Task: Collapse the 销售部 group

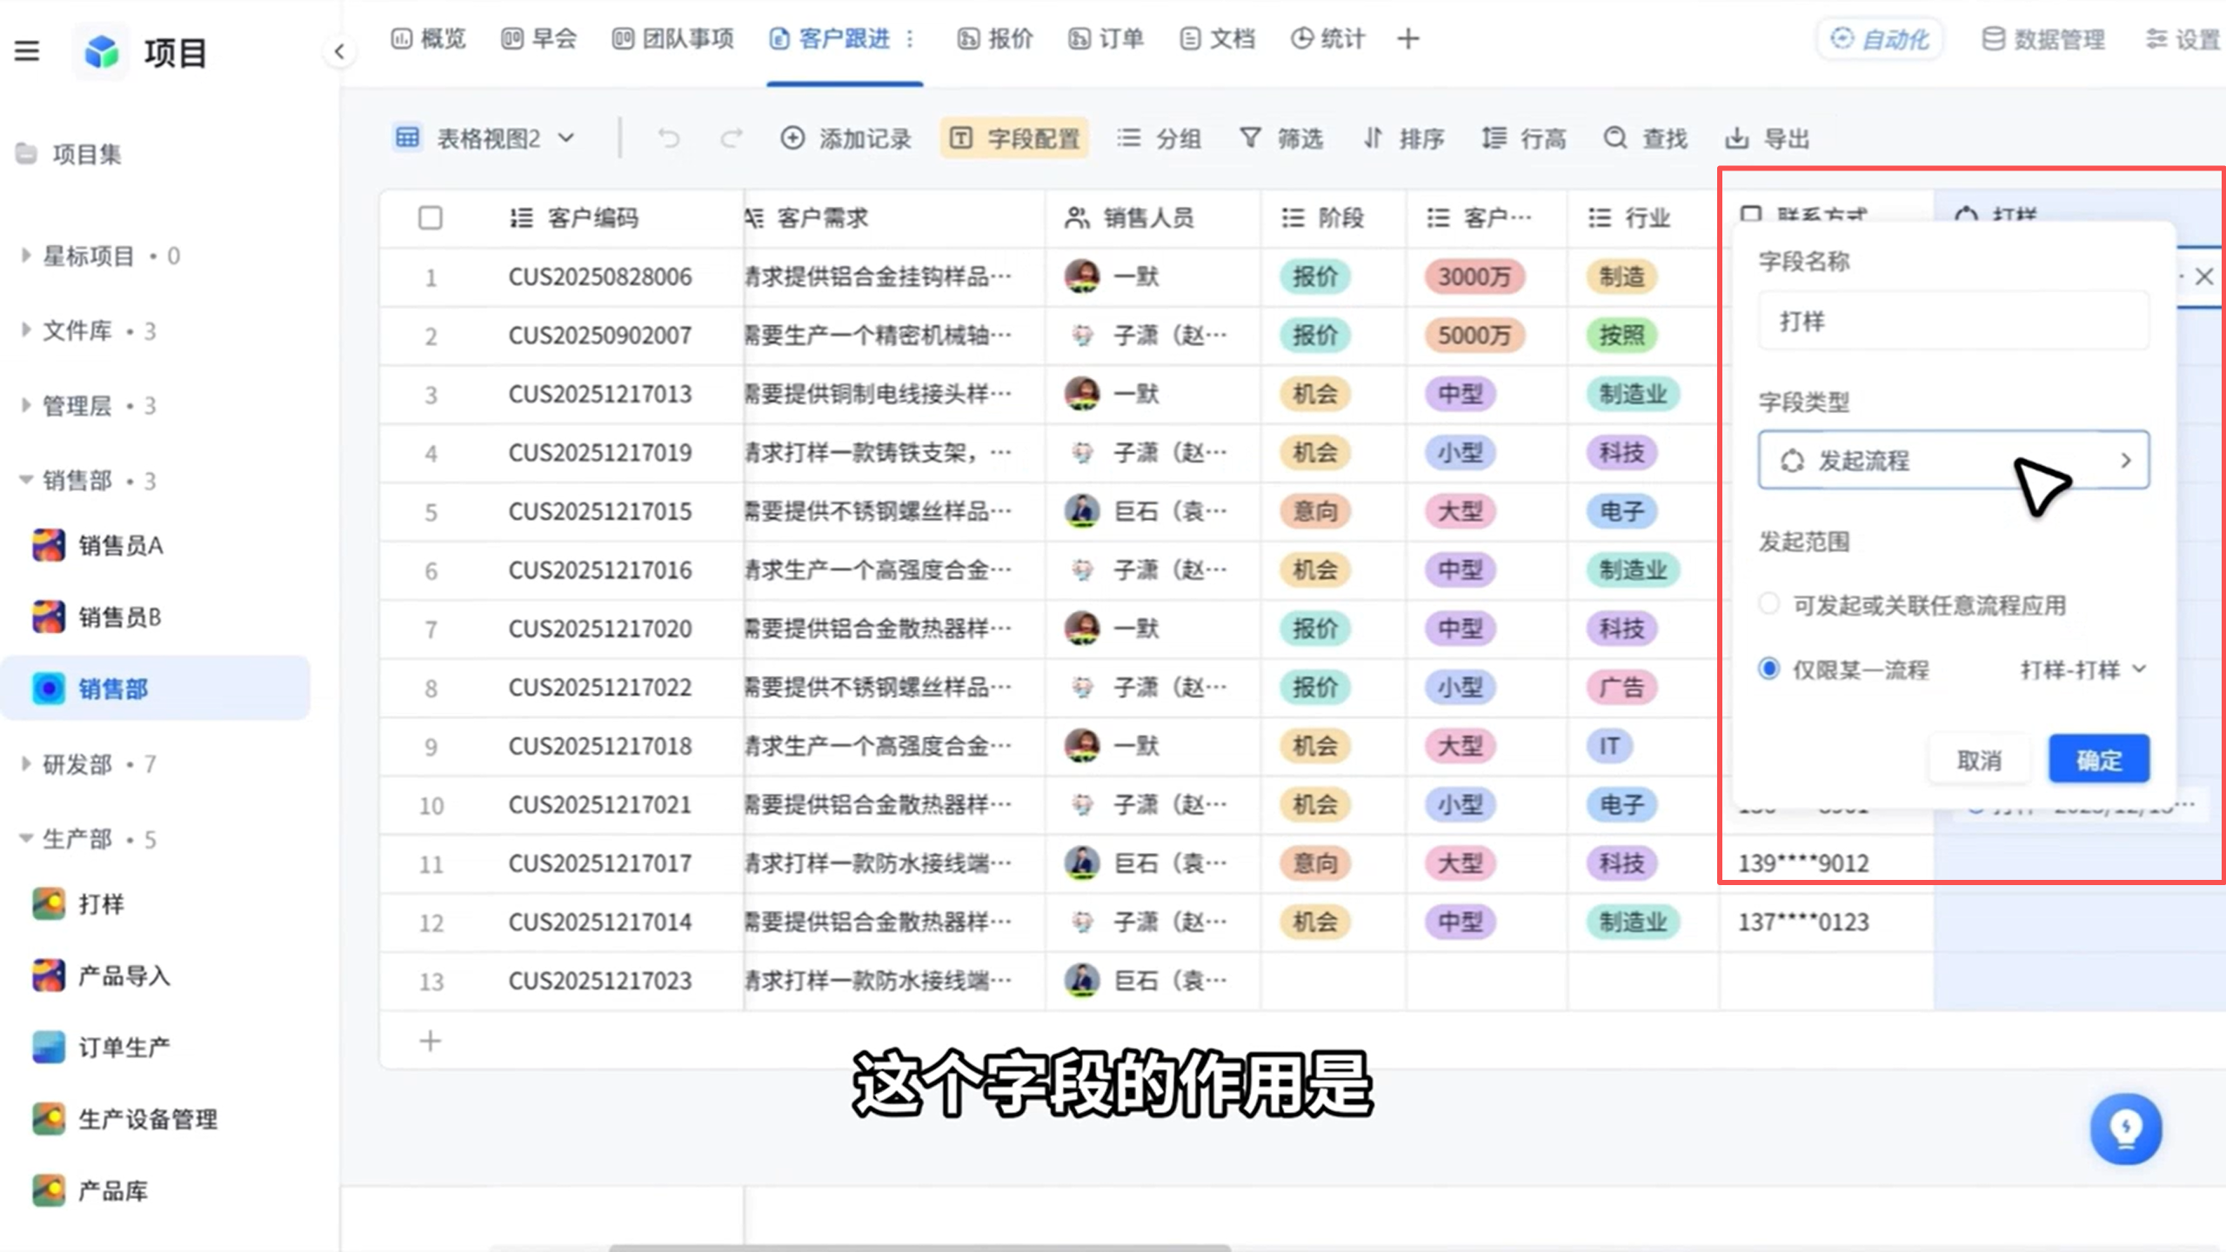Action: click(x=26, y=480)
